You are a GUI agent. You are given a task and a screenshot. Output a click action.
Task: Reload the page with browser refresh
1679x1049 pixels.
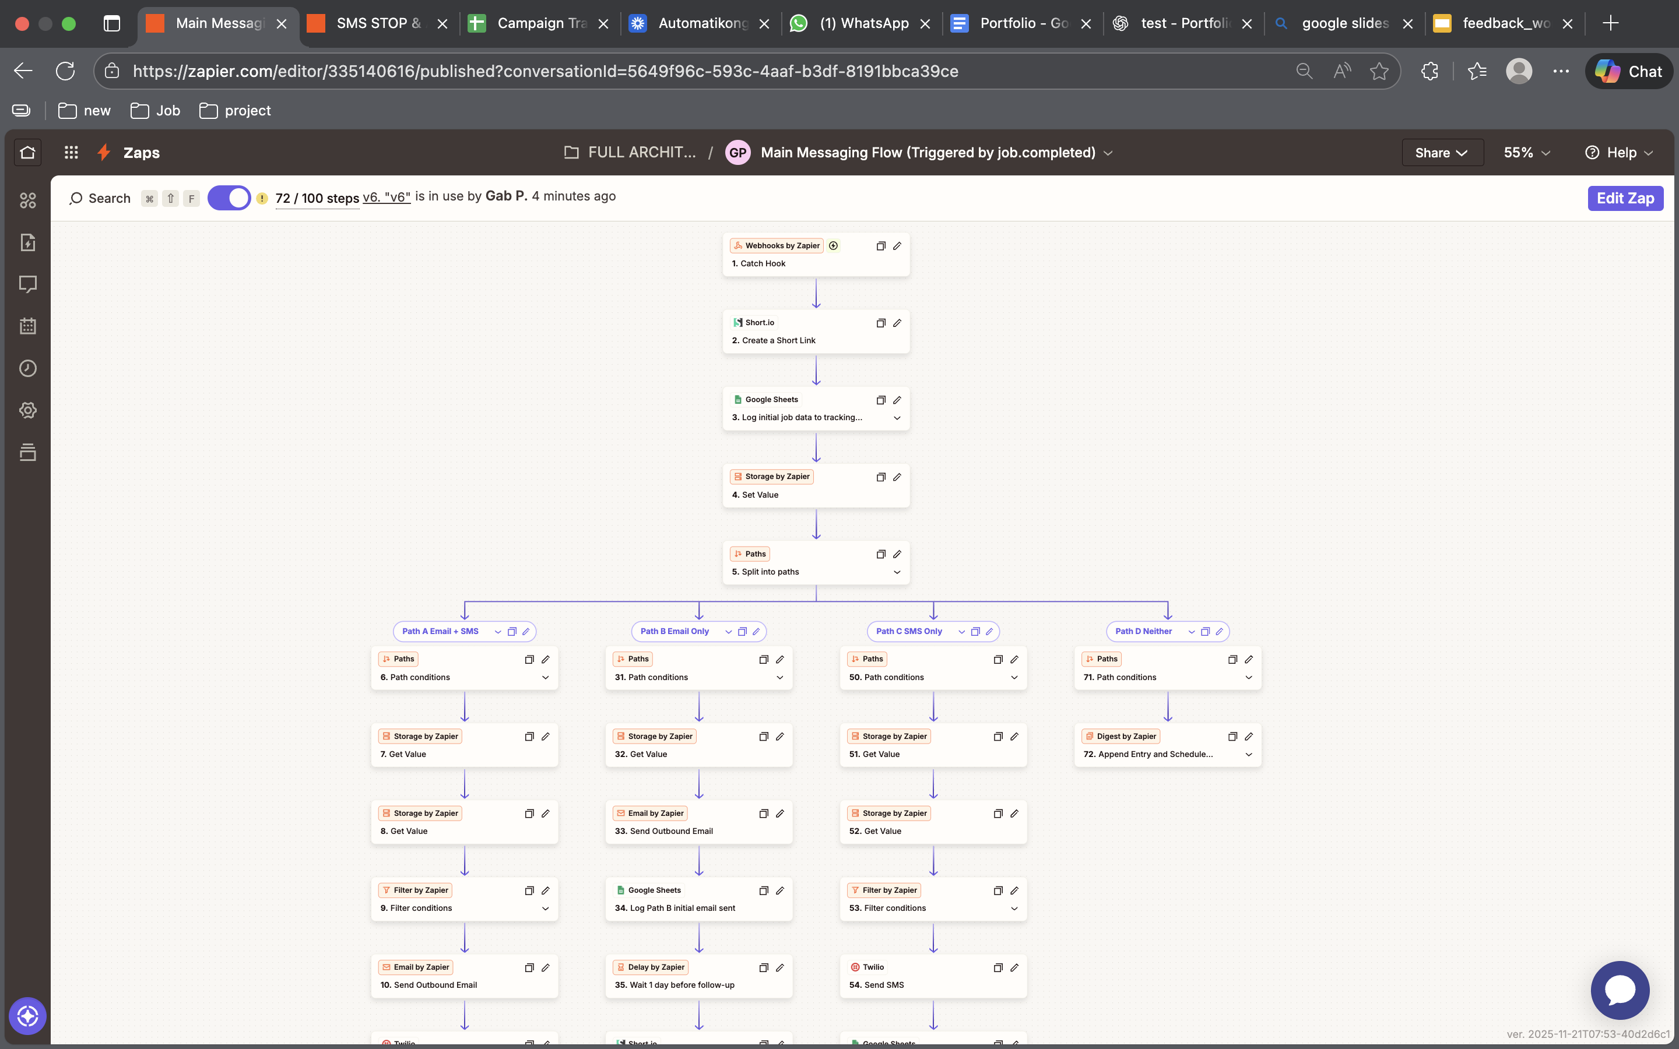[x=65, y=71]
